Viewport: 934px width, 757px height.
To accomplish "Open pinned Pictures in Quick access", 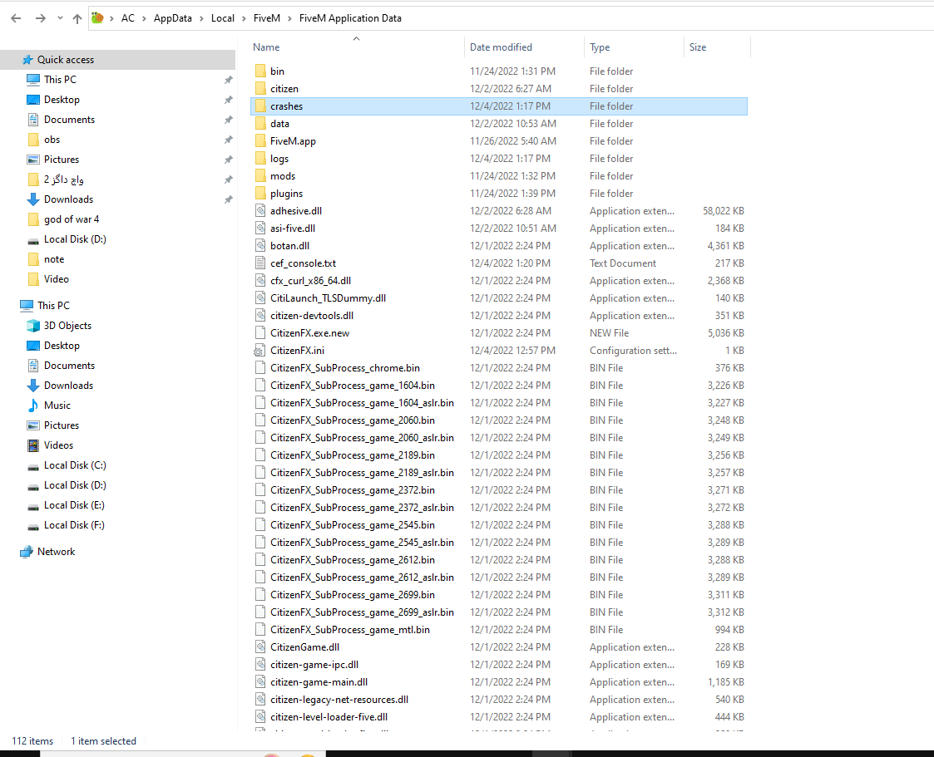I will pos(62,159).
